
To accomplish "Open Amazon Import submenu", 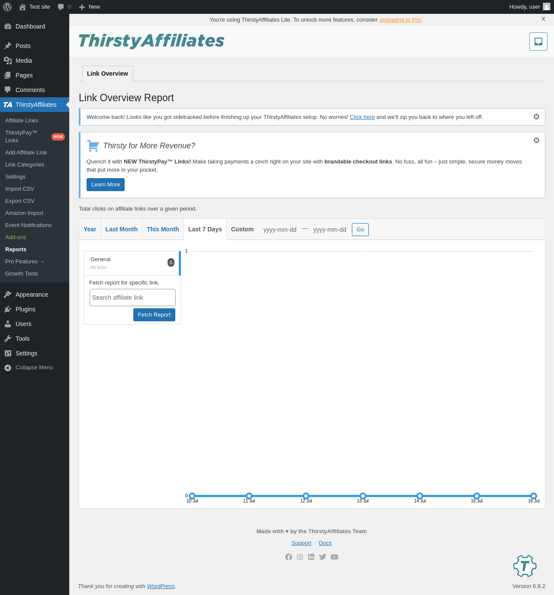I will point(35,213).
